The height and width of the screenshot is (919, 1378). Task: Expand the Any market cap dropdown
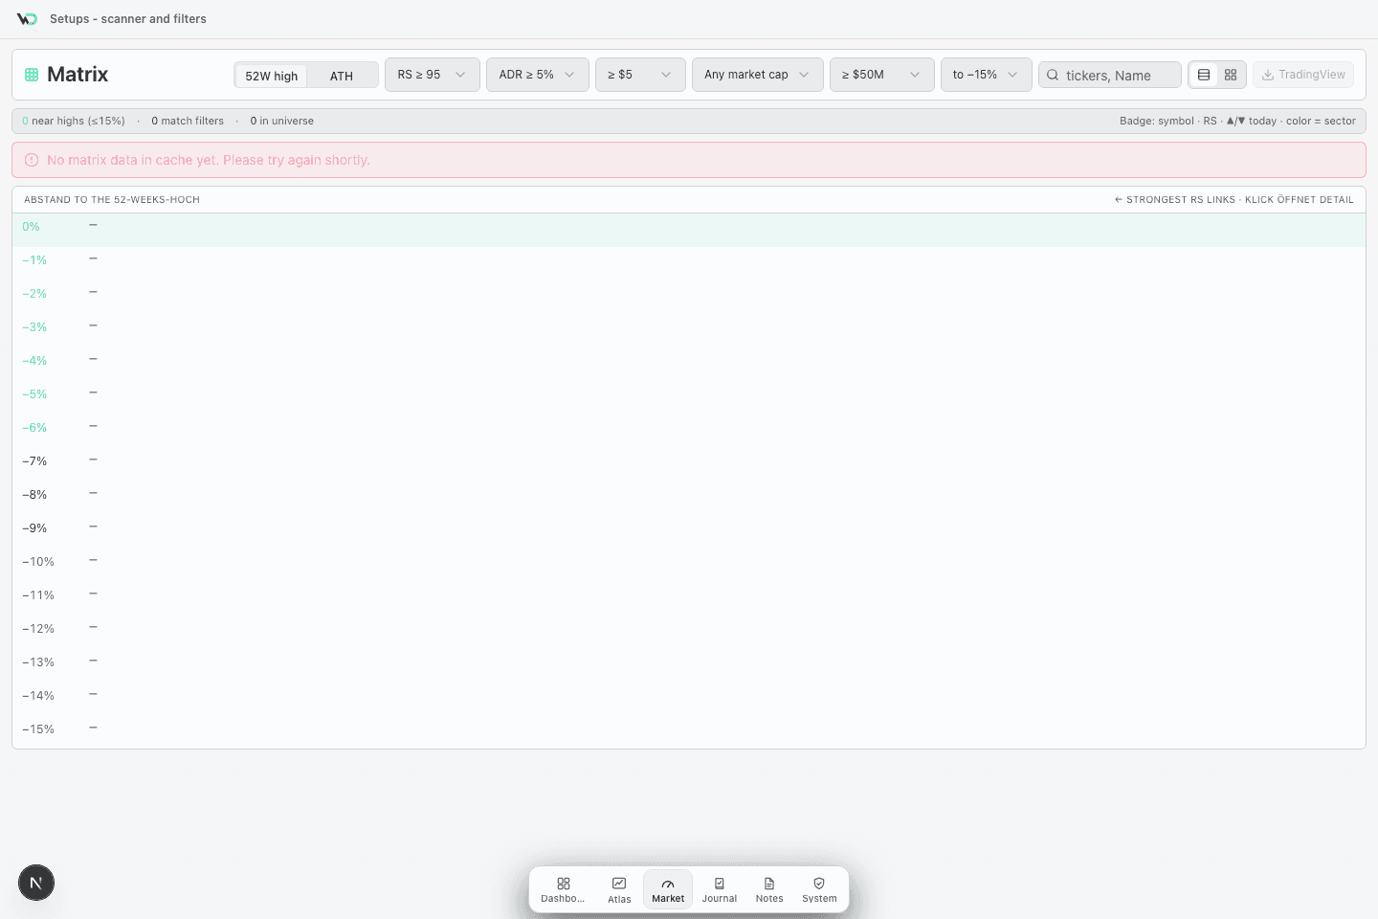pos(758,75)
